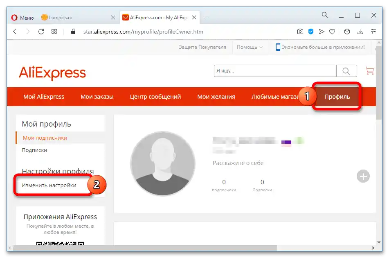Add page to bookmarks heart icon
Screen dimensions: 389x258
(x=332, y=32)
